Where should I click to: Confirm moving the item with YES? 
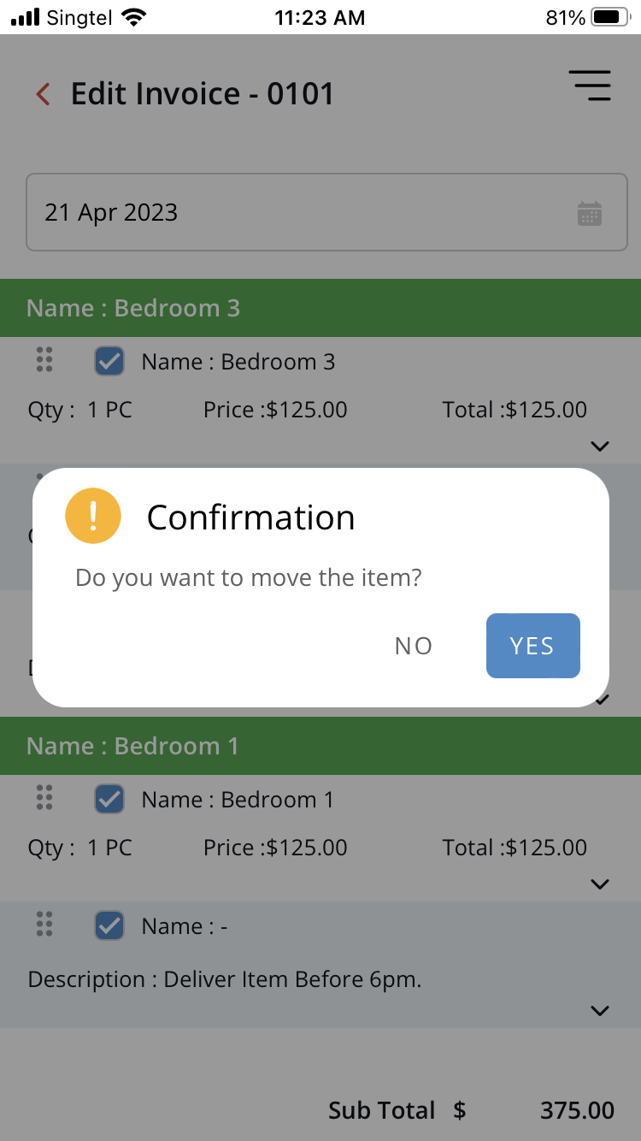pyautogui.click(x=533, y=646)
